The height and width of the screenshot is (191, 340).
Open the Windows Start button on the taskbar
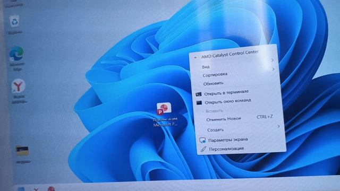click(x=21, y=189)
